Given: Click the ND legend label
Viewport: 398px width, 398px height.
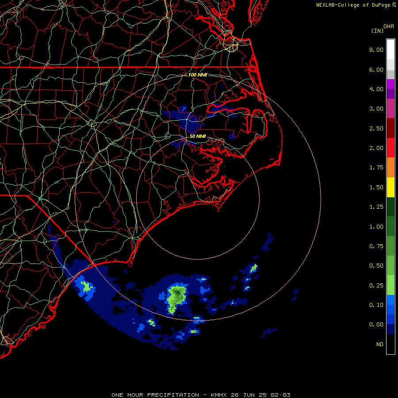Looking at the screenshot, I should 380,344.
